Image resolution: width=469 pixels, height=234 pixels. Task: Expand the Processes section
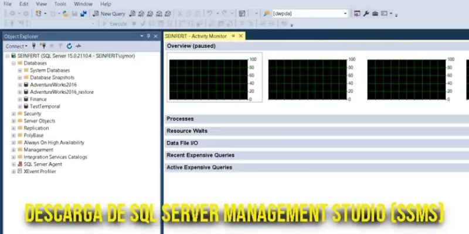pos(317,119)
